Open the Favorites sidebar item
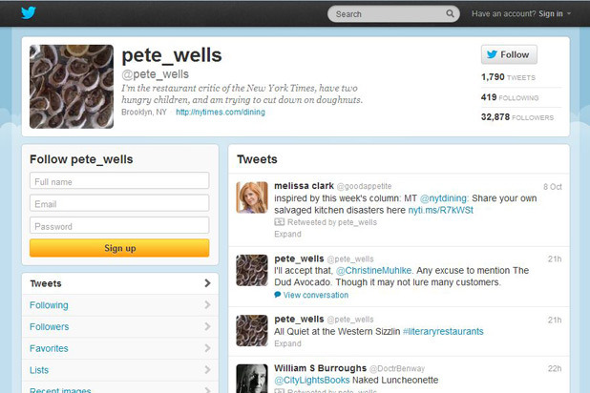The image size is (590, 393). (120, 348)
